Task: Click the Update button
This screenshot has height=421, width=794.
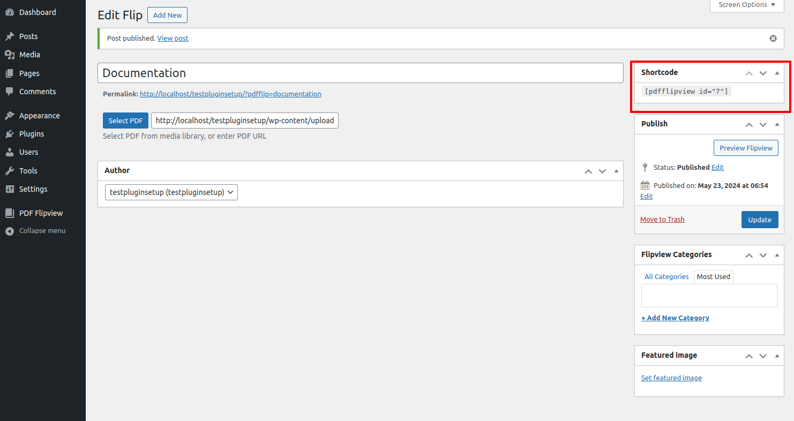Action: 759,220
